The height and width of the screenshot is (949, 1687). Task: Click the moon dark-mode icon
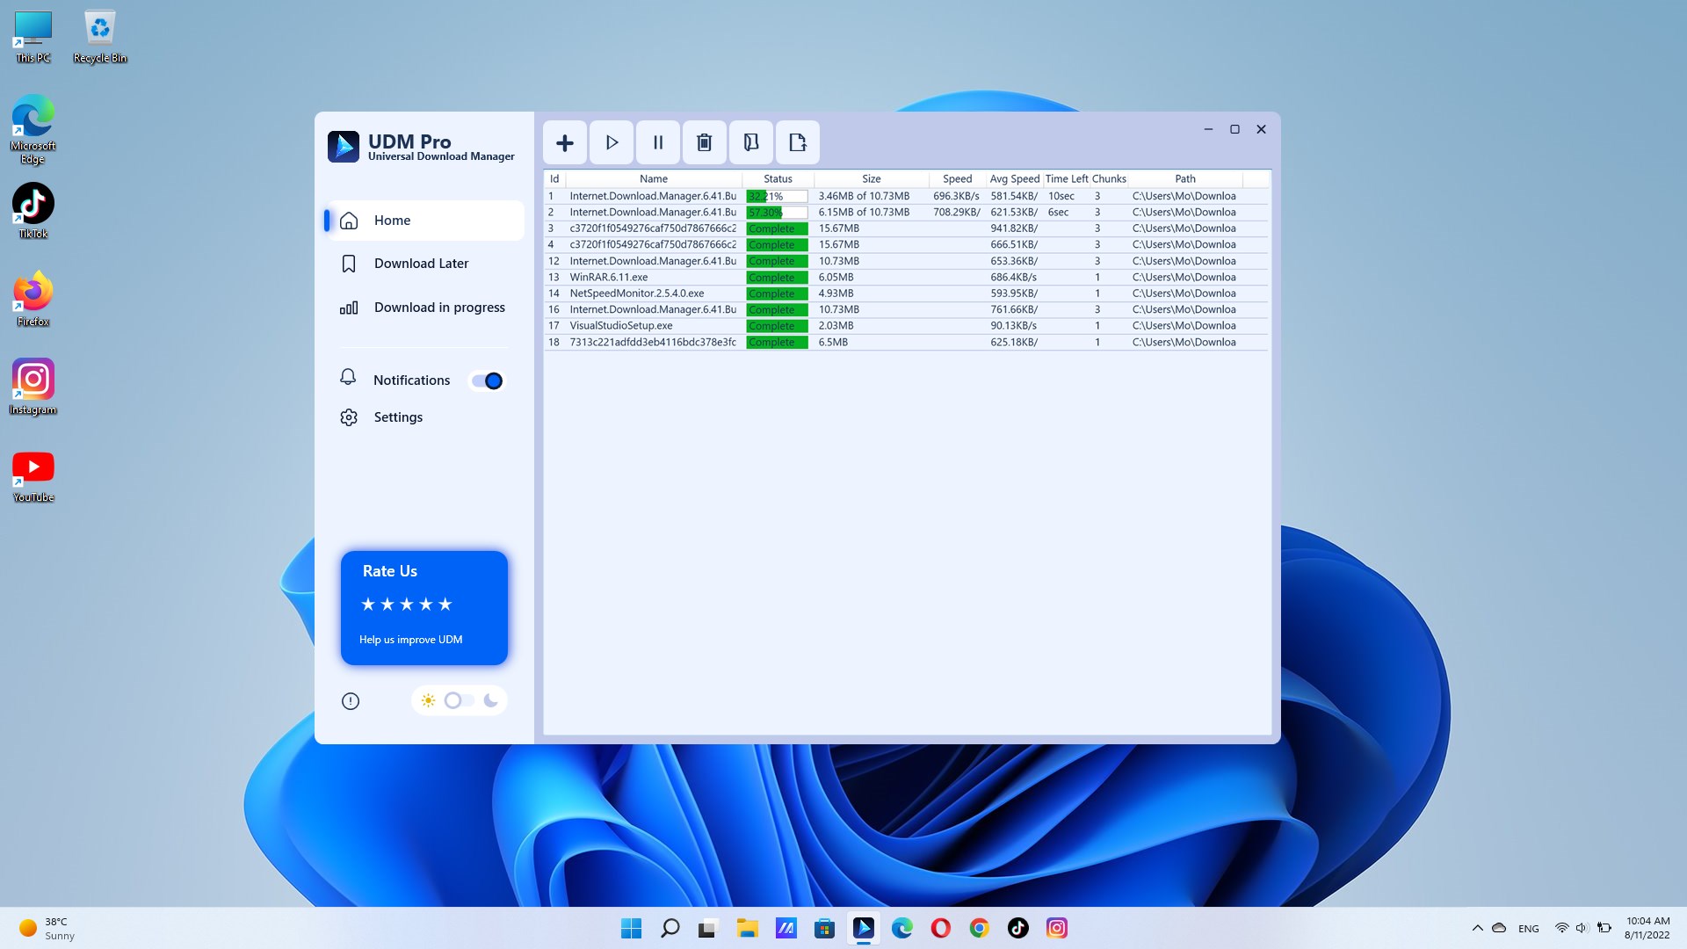pos(491,700)
